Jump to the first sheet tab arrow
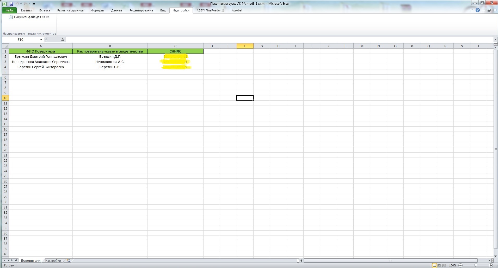This screenshot has width=498, height=268. point(4,260)
